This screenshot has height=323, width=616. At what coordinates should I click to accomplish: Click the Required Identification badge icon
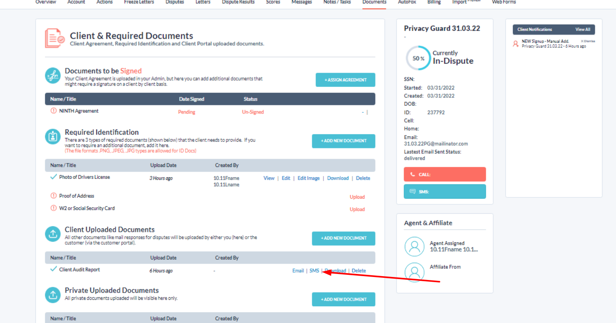coord(53,136)
